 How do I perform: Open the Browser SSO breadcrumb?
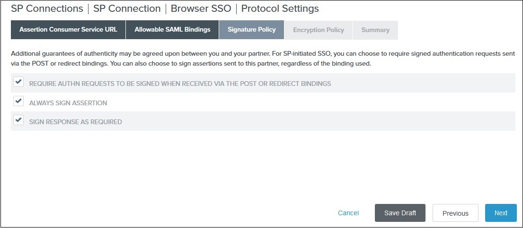[x=201, y=8]
